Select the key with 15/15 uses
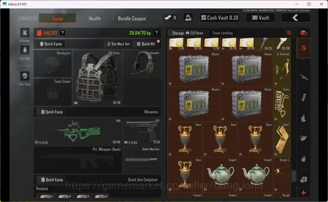328x202 pixels. click(x=265, y=44)
